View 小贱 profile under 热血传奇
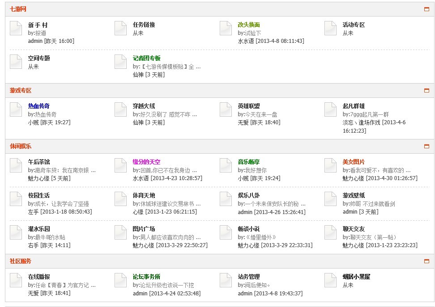435x307 pixels. (33, 122)
